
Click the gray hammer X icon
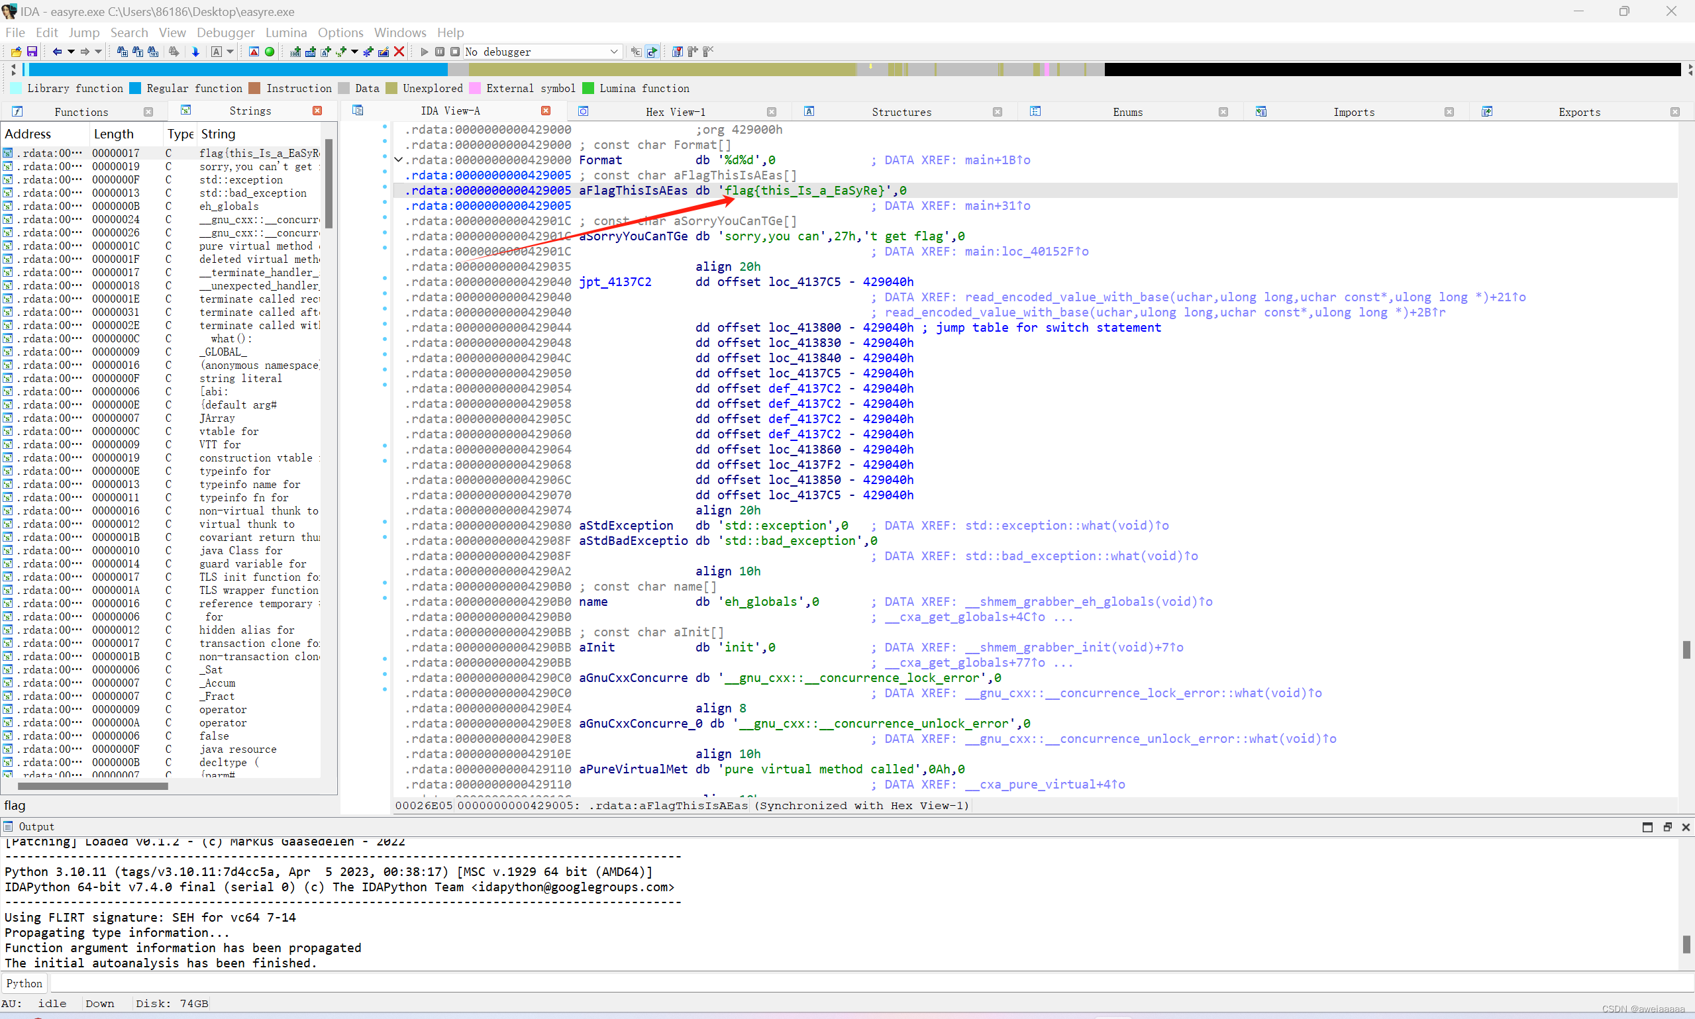coord(708,52)
